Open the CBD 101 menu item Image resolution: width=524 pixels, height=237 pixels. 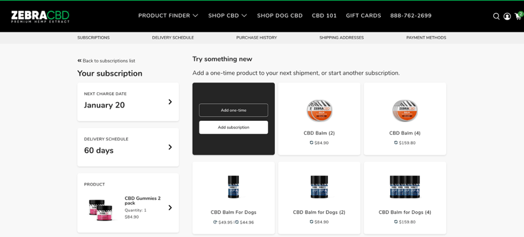[x=324, y=16]
